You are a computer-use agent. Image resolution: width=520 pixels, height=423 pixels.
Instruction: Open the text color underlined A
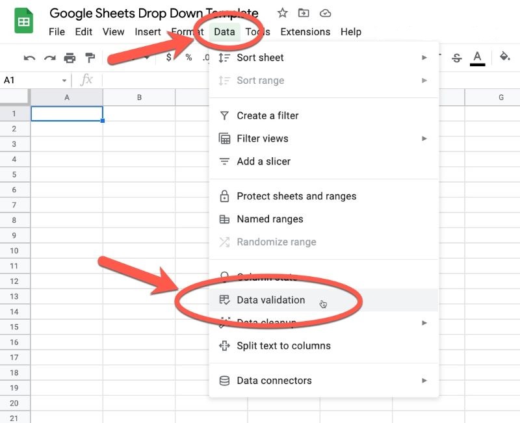[x=478, y=58]
